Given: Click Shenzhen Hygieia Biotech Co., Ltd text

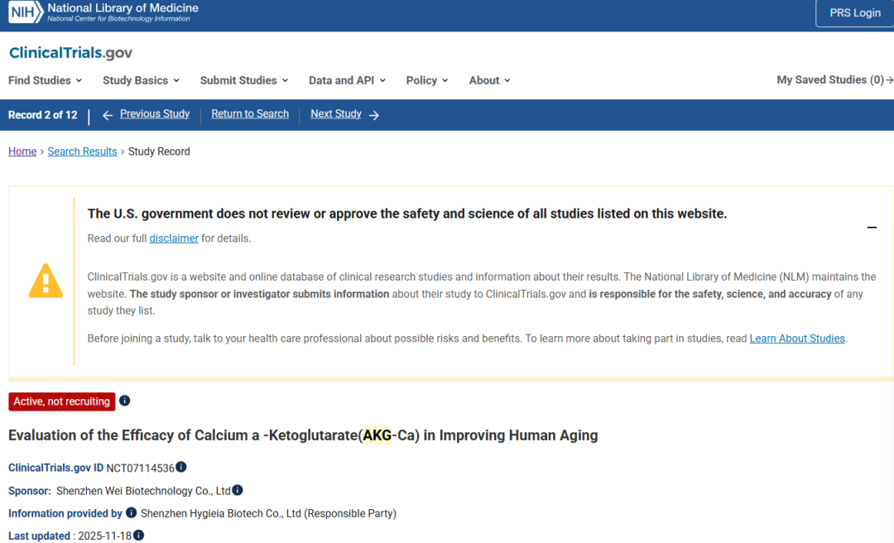Looking at the screenshot, I should (221, 513).
